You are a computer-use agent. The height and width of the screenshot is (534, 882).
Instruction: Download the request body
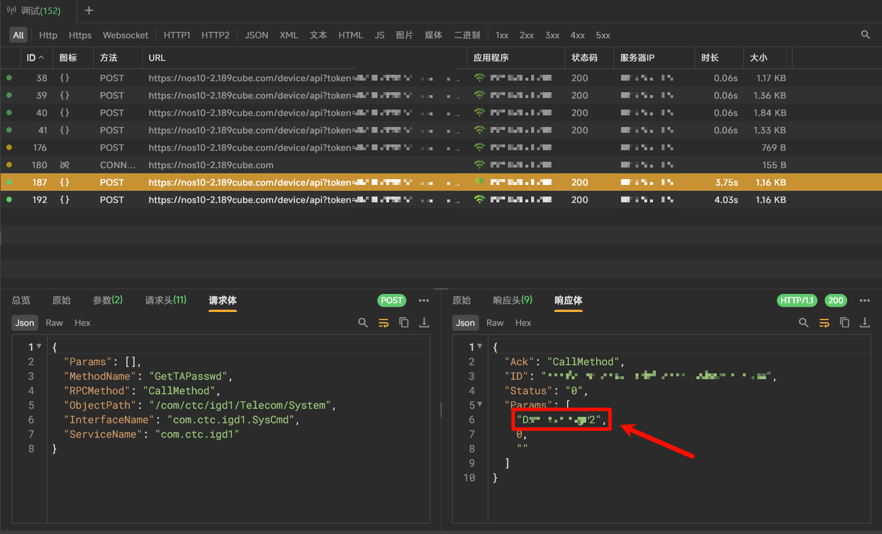coord(424,322)
